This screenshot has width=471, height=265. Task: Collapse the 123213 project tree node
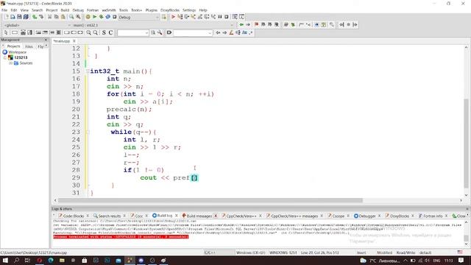click(x=5, y=57)
